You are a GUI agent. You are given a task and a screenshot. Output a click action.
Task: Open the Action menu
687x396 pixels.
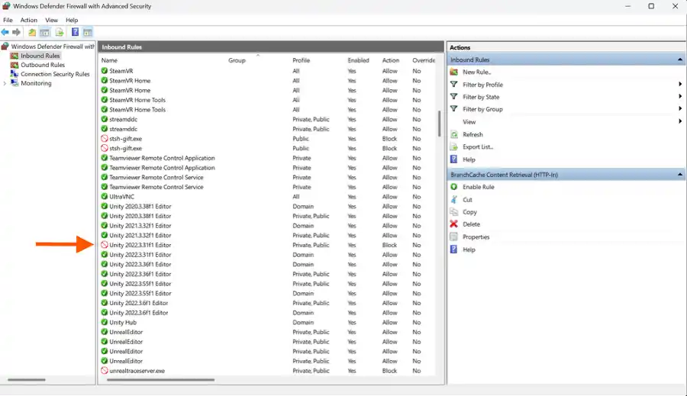point(28,20)
